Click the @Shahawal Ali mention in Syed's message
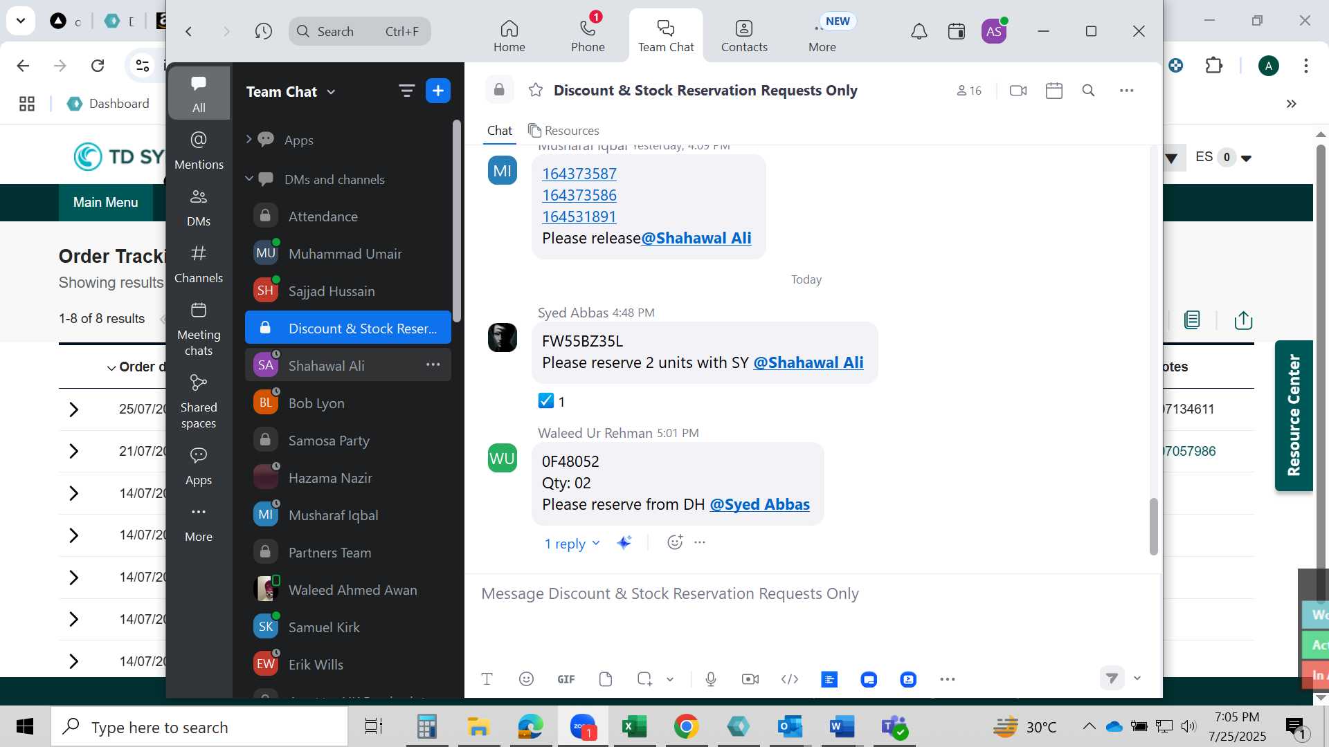 tap(808, 362)
